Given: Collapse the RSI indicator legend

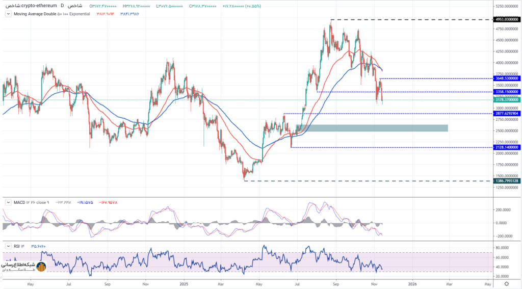Looking at the screenshot, I should (x=7, y=246).
